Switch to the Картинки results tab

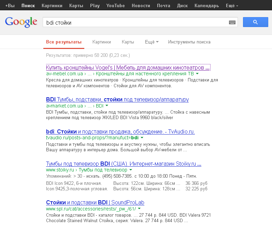click(x=101, y=42)
